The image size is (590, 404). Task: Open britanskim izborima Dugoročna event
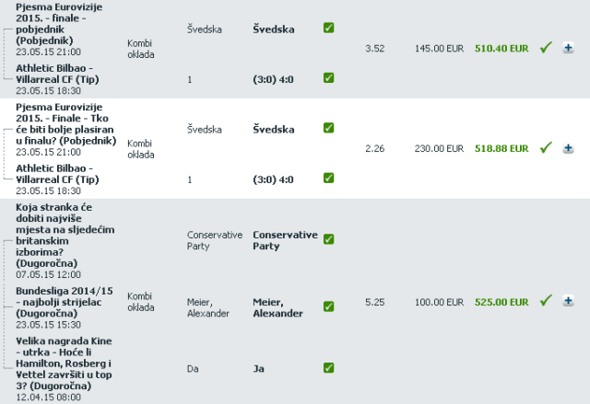coord(65,235)
